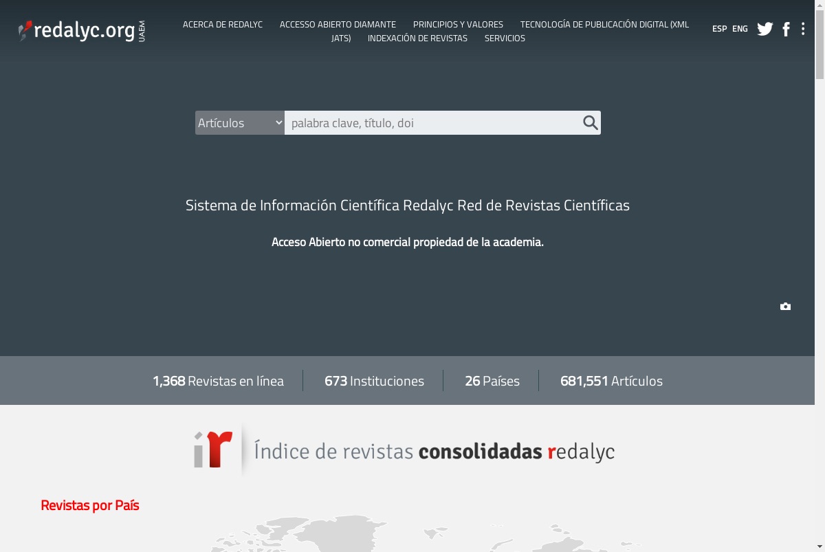Image resolution: width=825 pixels, height=552 pixels.
Task: Click the keyword, title, doi search field
Action: coord(433,122)
